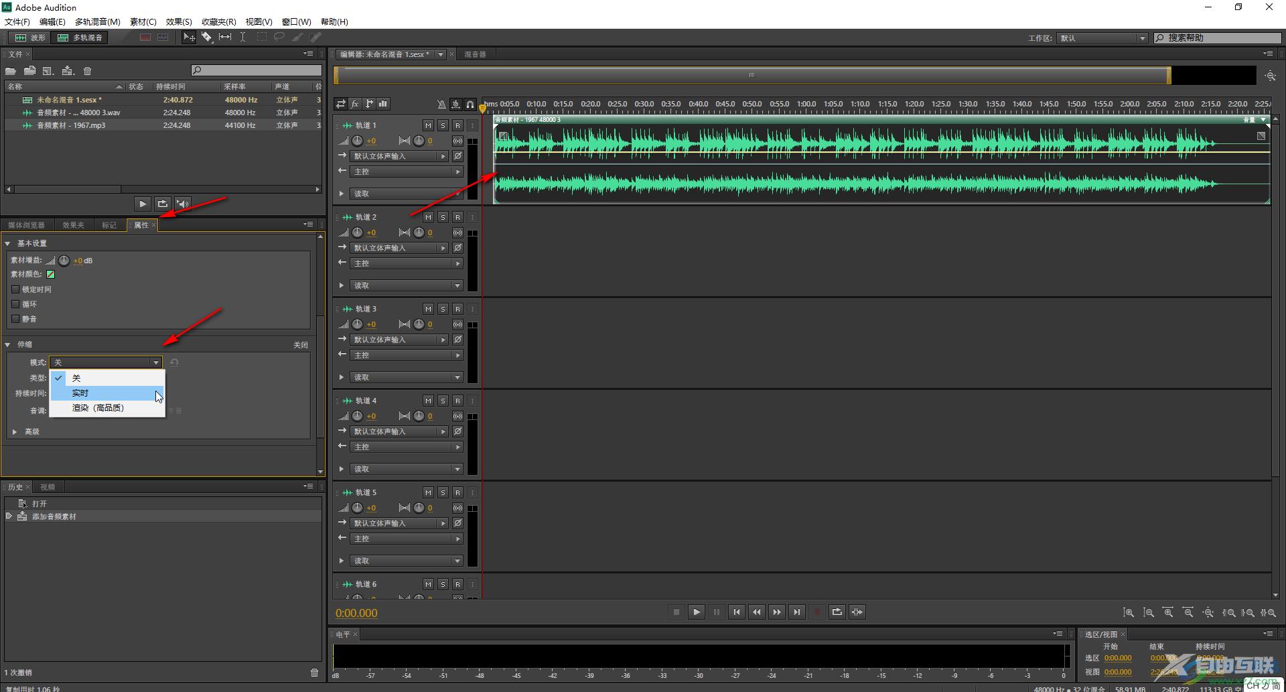The height and width of the screenshot is (692, 1286).
Task: Select the Time Selection tool
Action: tap(242, 38)
